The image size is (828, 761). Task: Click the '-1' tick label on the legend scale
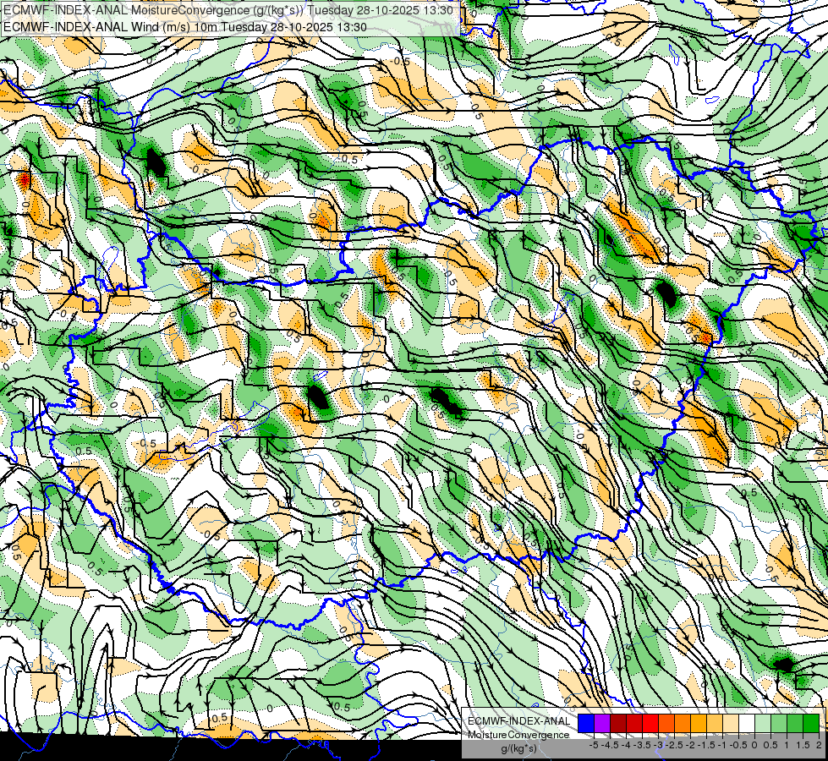click(722, 745)
